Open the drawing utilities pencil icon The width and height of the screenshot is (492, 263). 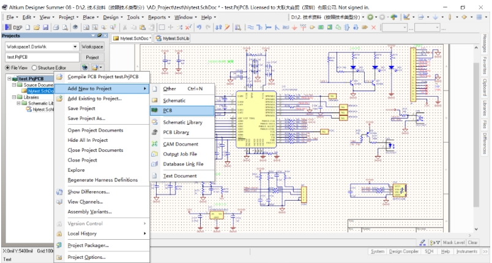(x=407, y=17)
